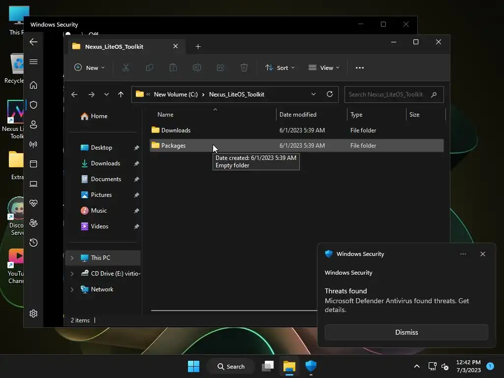Open Firewall & network protection antenna icon
The height and width of the screenshot is (378, 504).
point(33,144)
